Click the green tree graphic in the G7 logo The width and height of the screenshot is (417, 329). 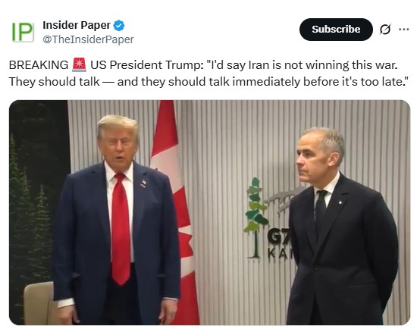click(256, 218)
